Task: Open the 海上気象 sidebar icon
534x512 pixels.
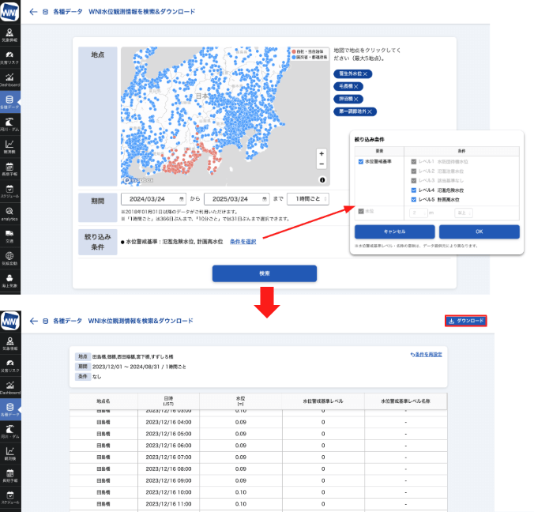Action: click(9, 279)
